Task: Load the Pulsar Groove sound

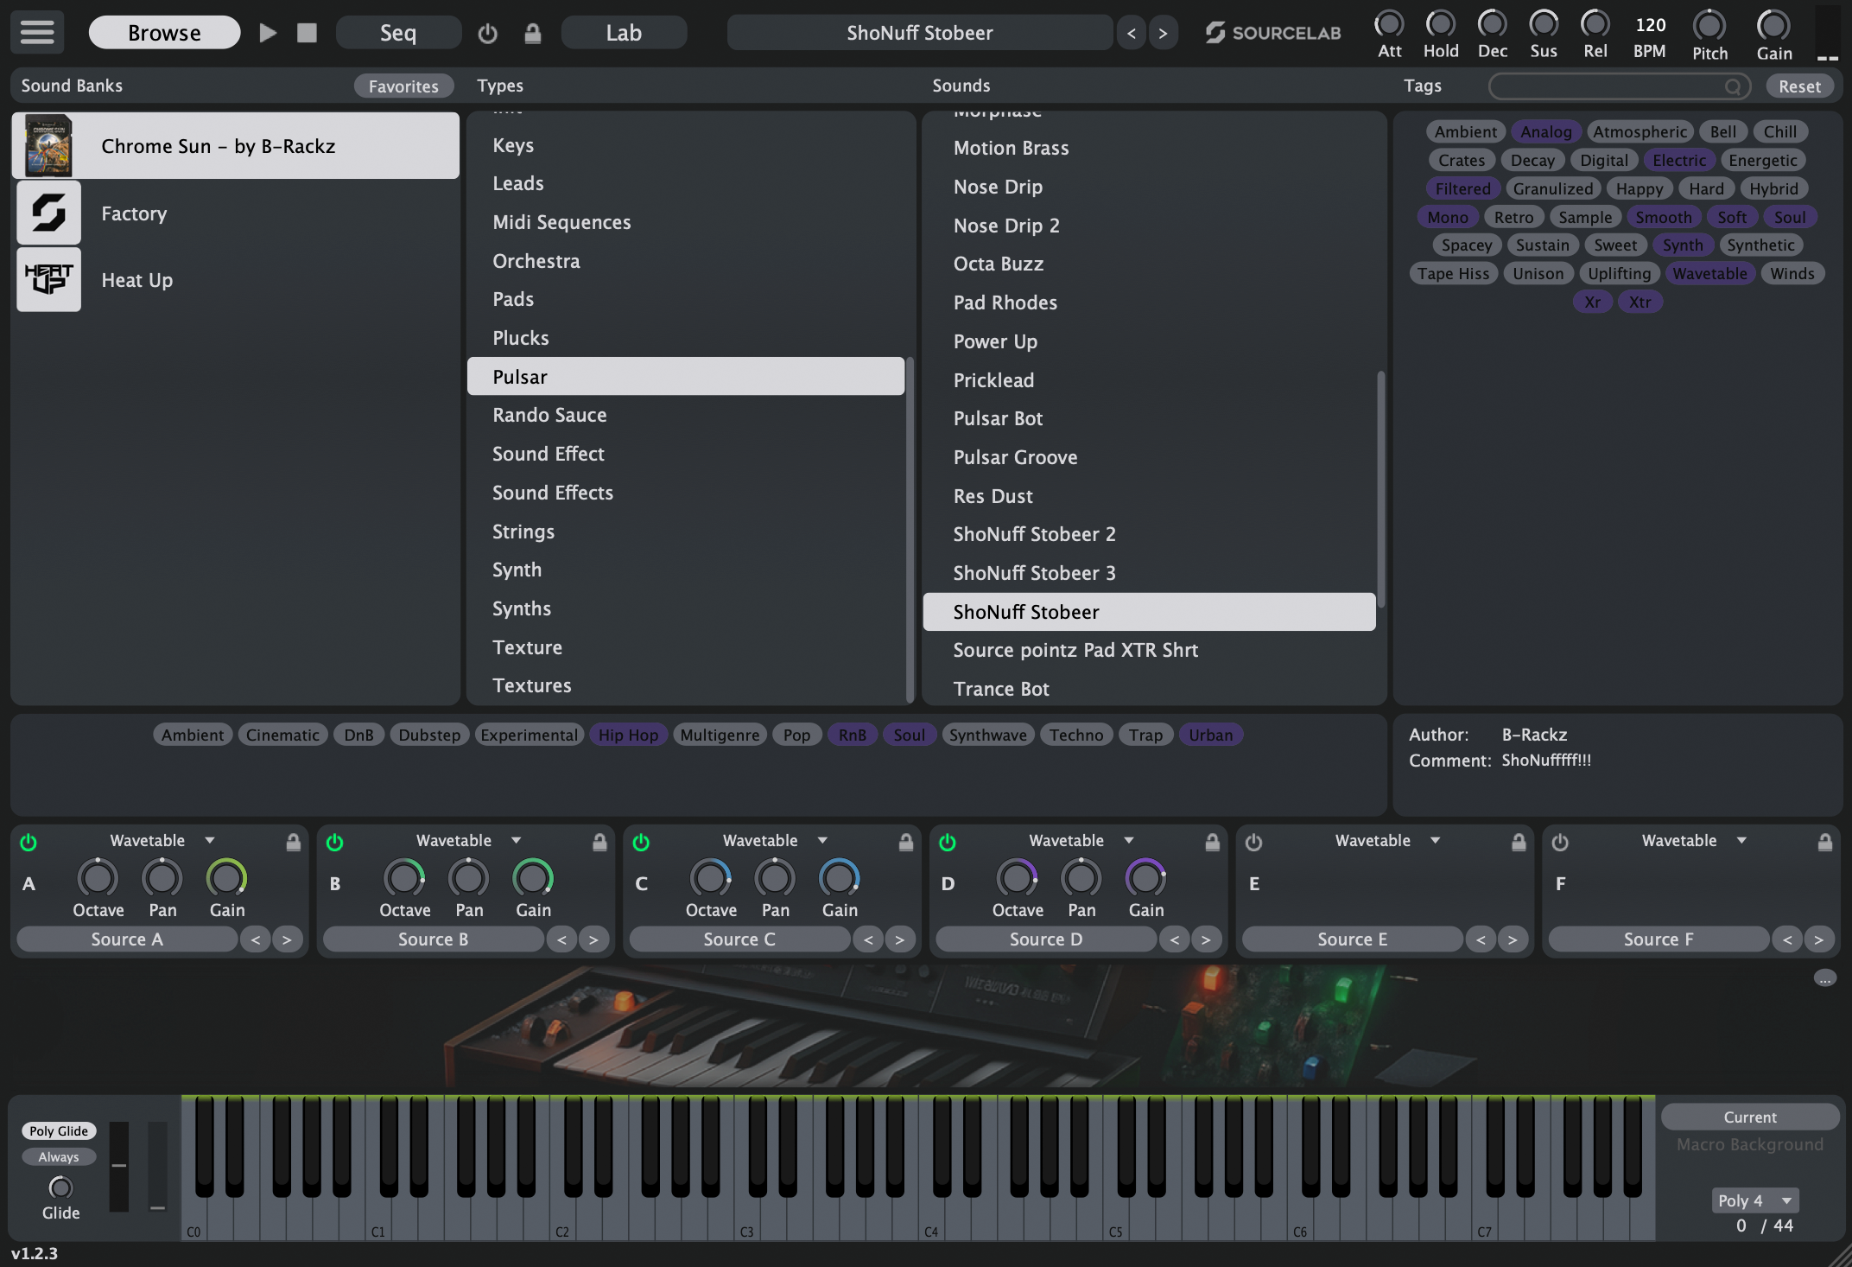Action: tap(1149, 457)
